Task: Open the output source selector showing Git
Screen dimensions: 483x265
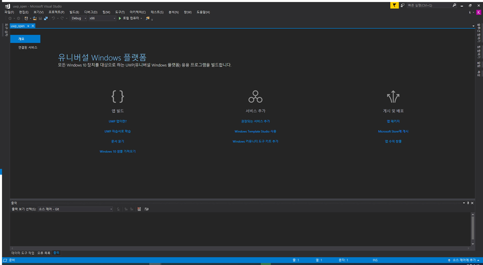Action: (75, 209)
